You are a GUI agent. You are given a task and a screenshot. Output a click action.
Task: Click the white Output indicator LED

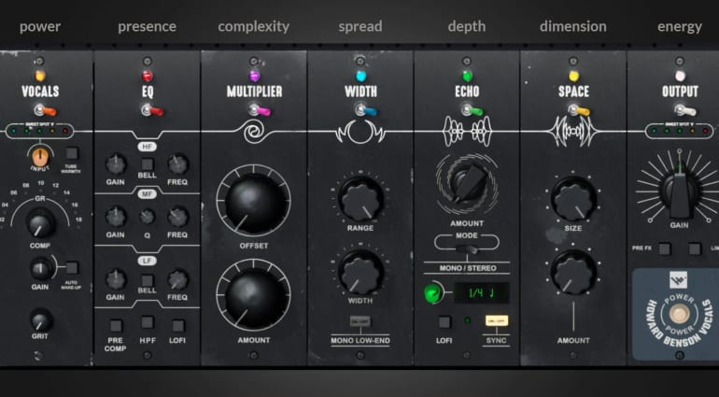pos(680,76)
